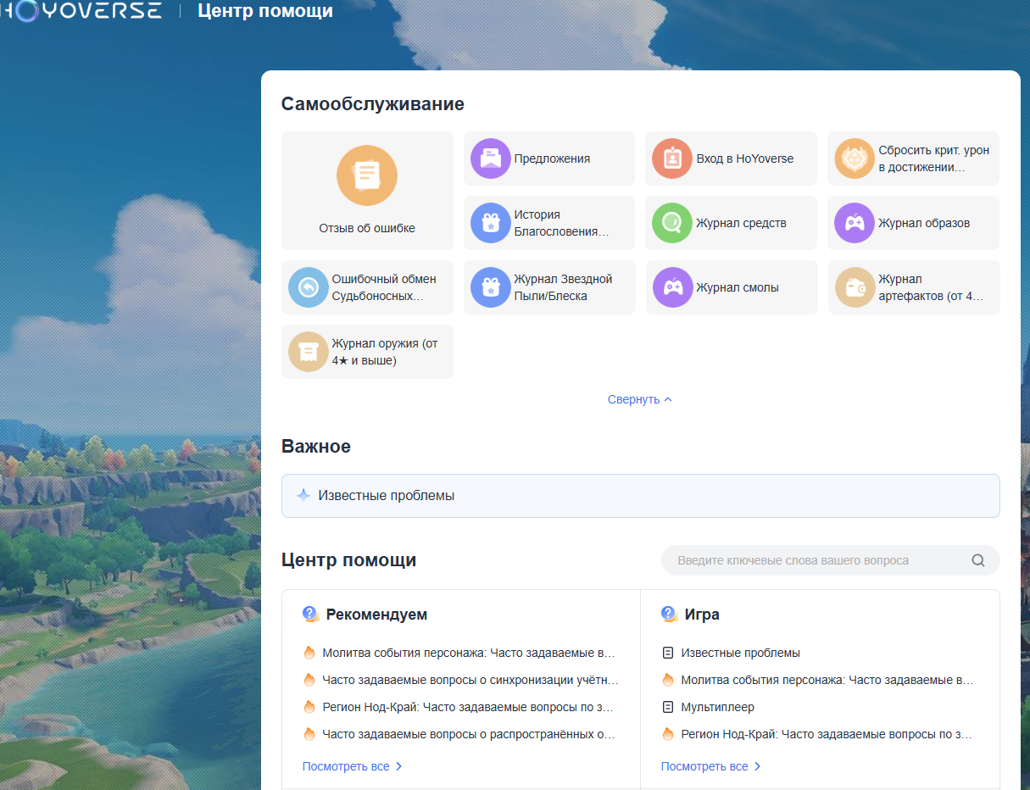Open the Мультиплеер article link
The height and width of the screenshot is (790, 1030).
pyautogui.click(x=717, y=707)
